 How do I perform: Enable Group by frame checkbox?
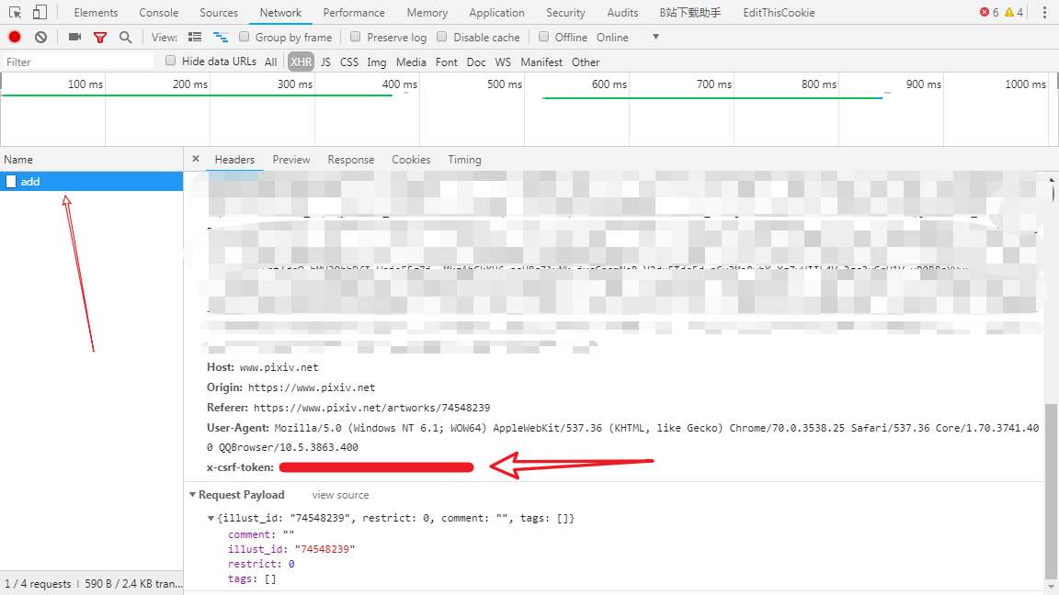[245, 37]
